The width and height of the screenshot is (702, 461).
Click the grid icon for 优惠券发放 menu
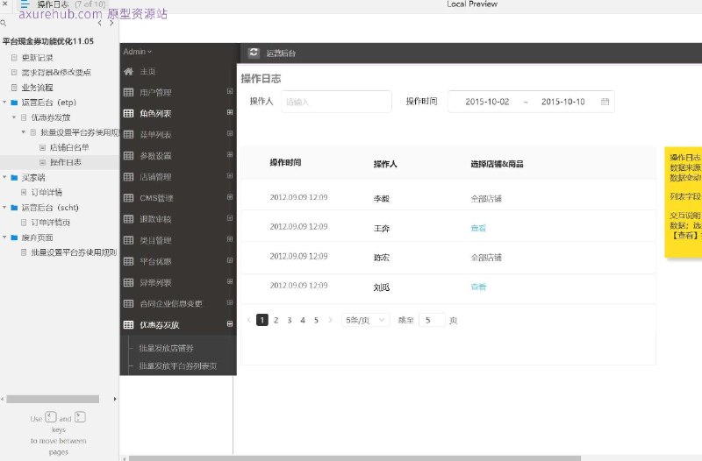click(x=128, y=324)
